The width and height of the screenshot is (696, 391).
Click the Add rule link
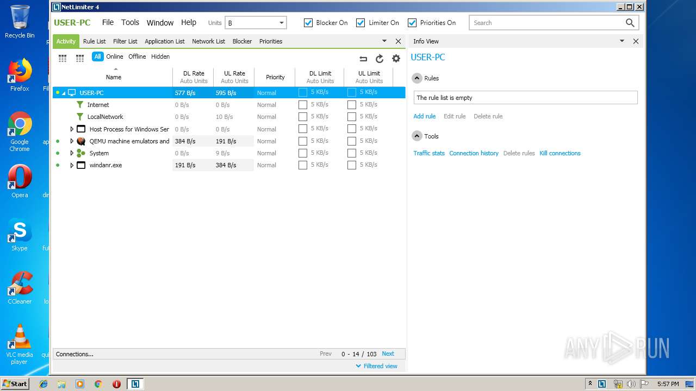click(x=425, y=116)
